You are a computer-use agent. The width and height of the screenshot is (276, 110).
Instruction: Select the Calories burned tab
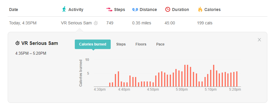coord(93,44)
